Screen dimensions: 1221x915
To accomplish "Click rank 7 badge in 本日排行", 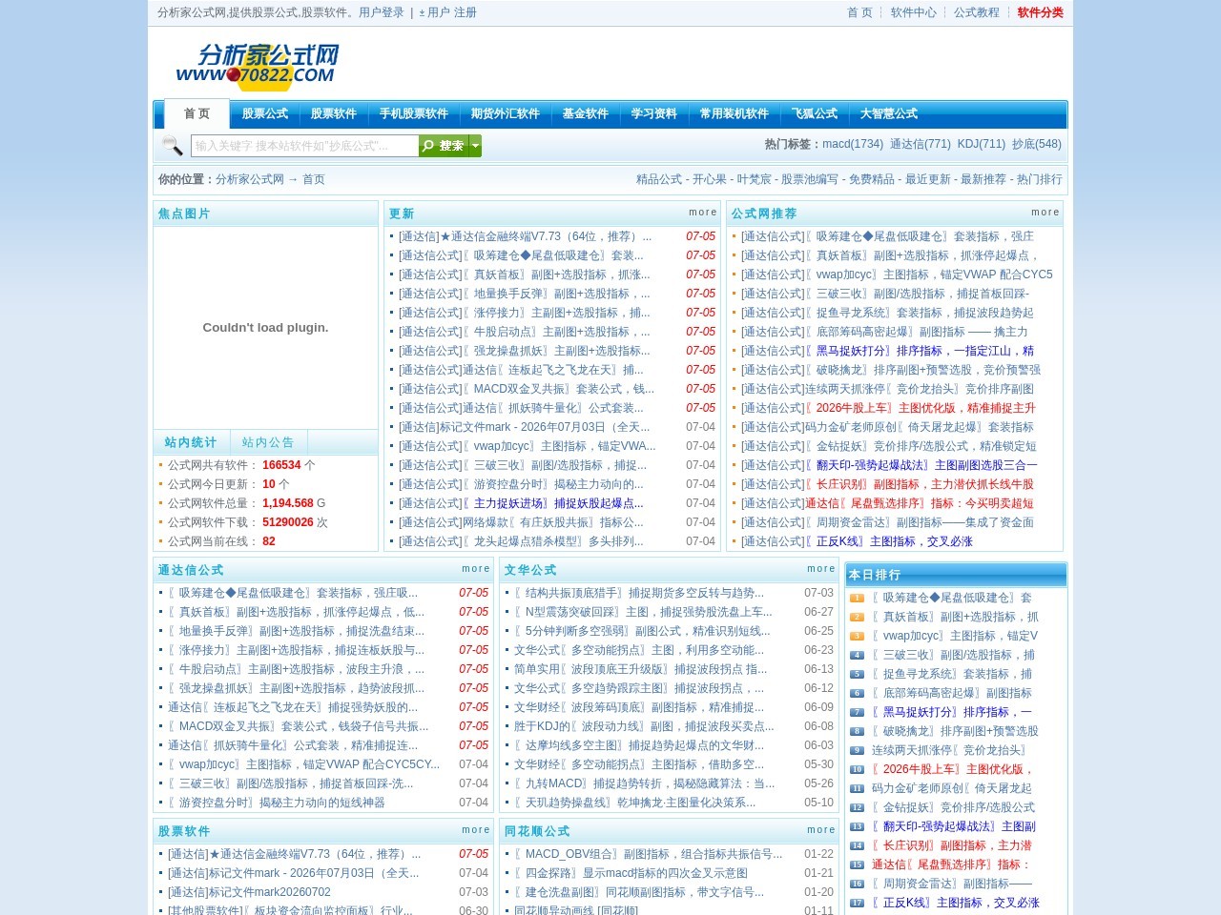I will click(x=857, y=712).
